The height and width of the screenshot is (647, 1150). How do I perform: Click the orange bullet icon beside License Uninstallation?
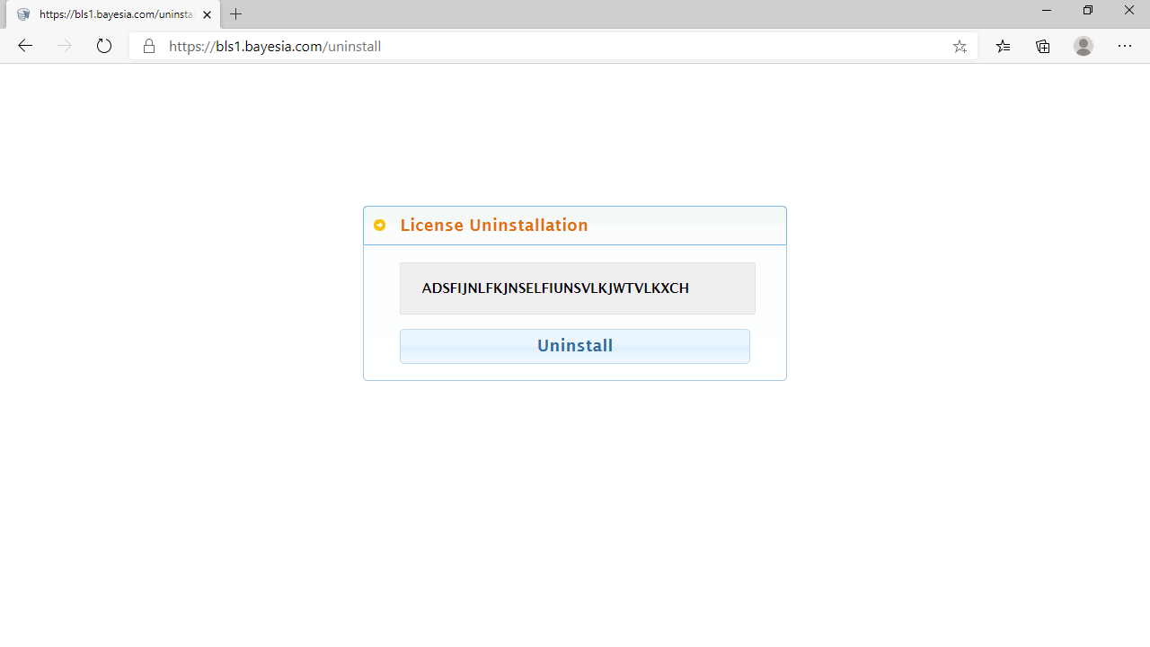coord(379,225)
